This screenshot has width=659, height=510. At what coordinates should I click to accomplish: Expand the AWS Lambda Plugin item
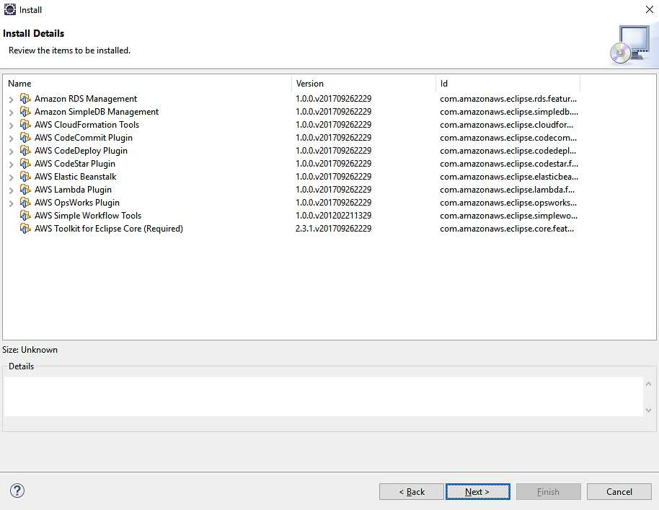12,190
